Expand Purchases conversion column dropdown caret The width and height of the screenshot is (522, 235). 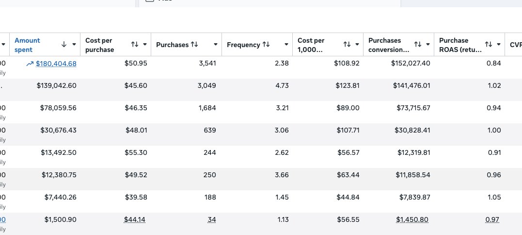tap(428, 44)
